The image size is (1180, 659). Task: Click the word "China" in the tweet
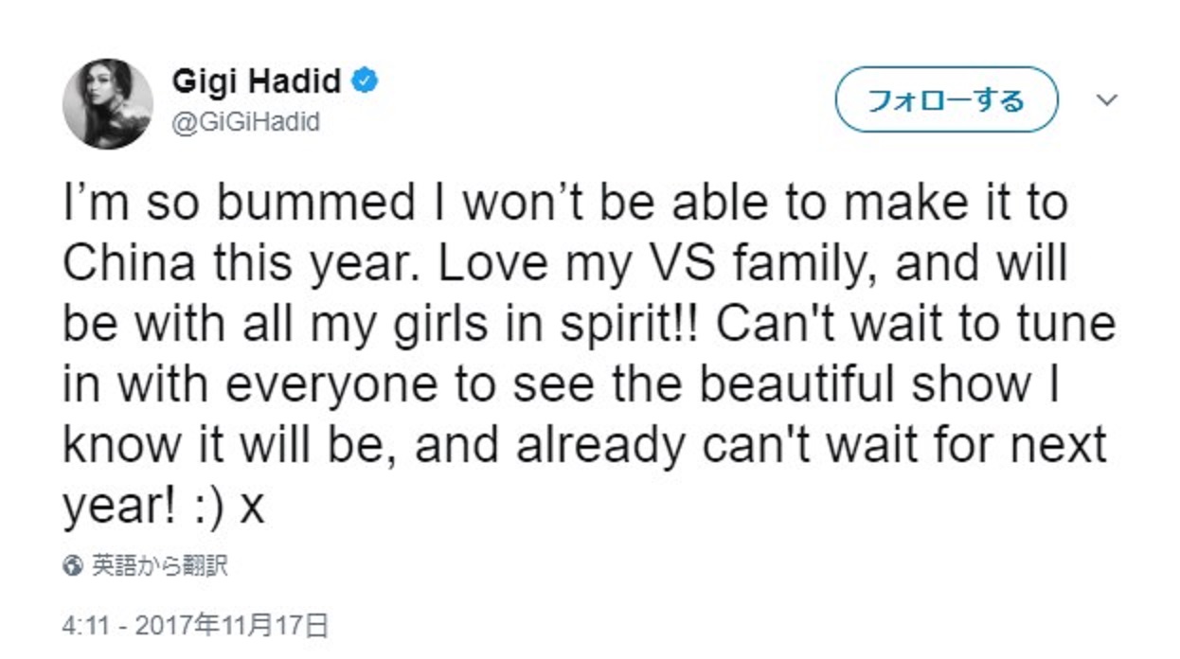click(123, 265)
